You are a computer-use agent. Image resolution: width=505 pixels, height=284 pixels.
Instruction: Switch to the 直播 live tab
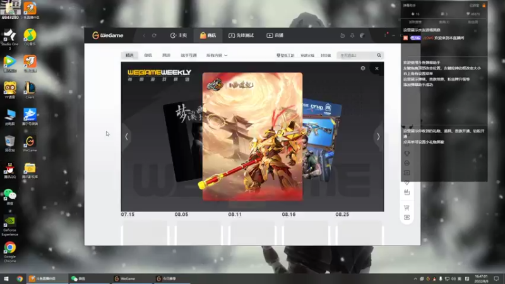[275, 35]
